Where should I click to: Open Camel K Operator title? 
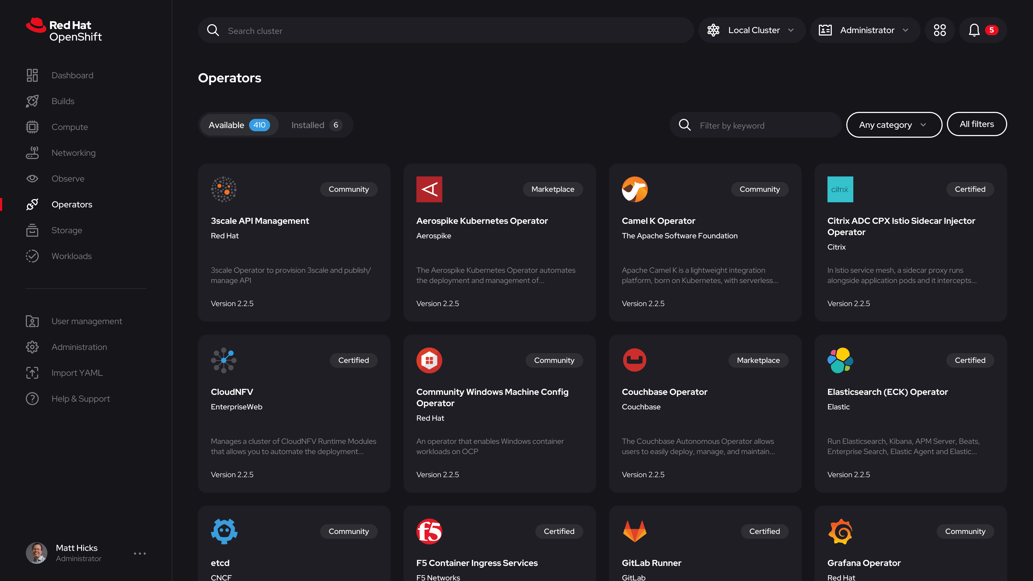coord(658,221)
